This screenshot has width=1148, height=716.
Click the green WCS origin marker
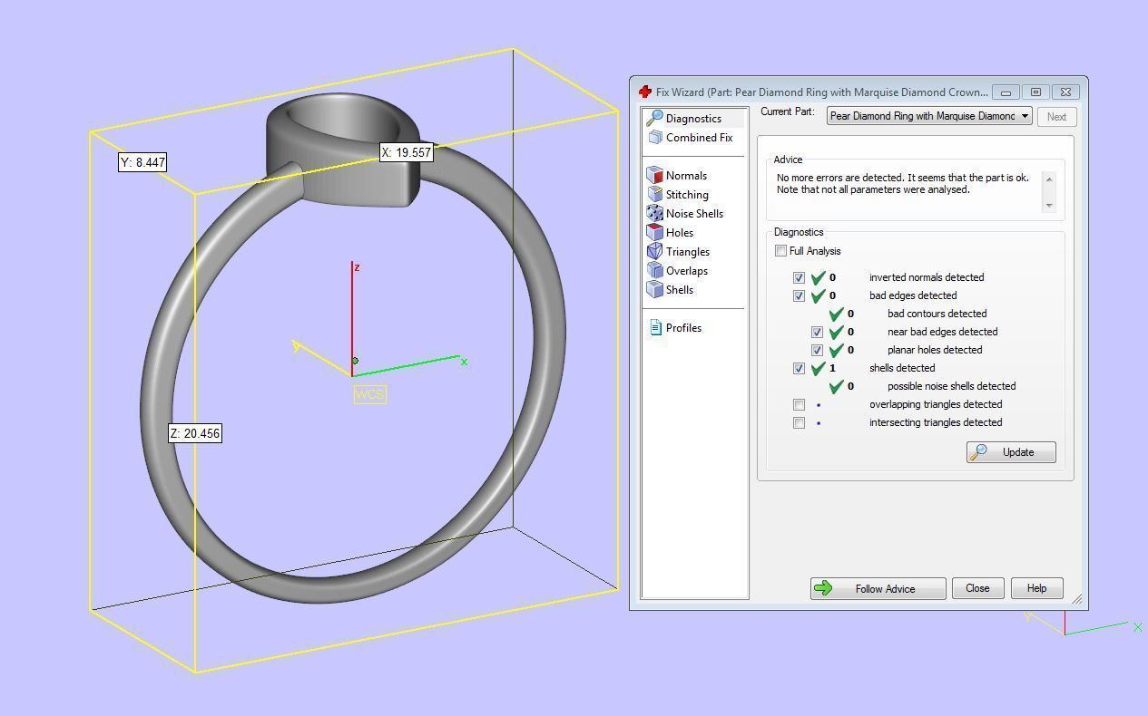click(x=355, y=361)
